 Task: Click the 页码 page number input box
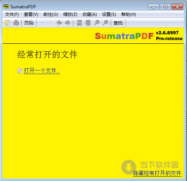[x=45, y=23]
